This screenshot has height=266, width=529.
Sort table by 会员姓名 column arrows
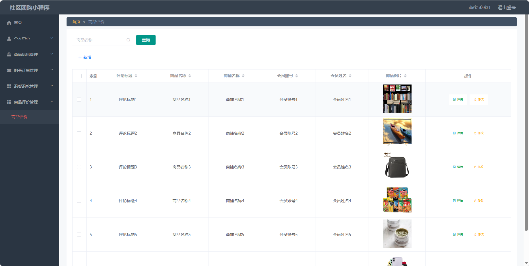[350, 76]
